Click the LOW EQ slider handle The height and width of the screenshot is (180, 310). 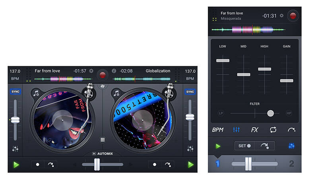(223, 61)
